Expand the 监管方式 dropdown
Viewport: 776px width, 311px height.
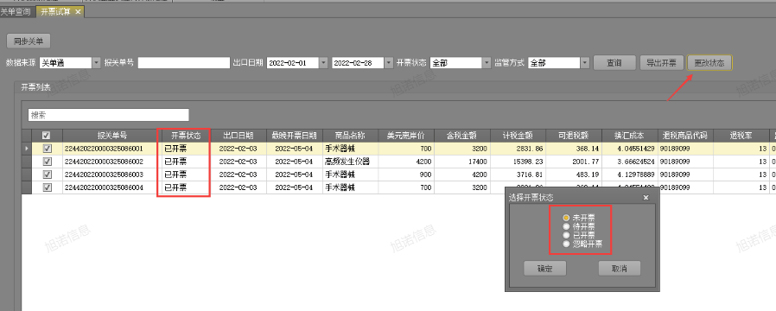(x=585, y=63)
